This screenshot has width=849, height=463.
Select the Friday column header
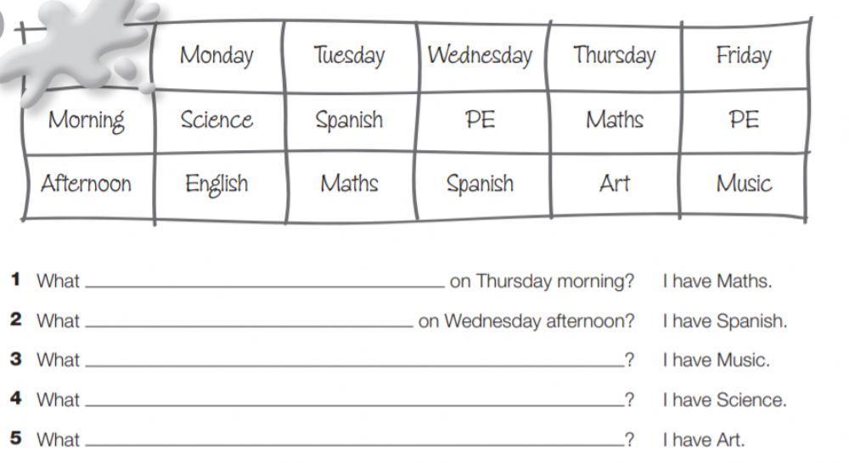744,56
